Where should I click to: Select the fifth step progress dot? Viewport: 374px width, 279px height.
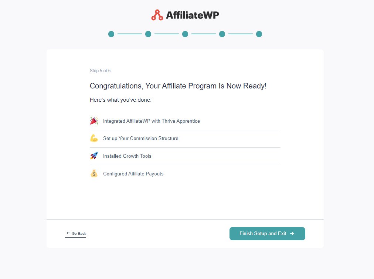click(259, 34)
